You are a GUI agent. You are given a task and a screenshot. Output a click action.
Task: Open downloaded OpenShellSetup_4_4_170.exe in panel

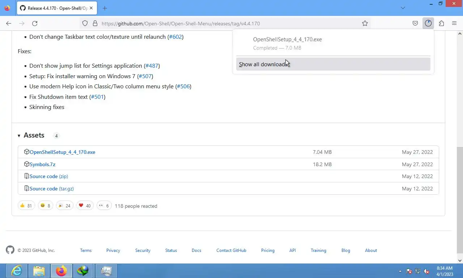point(333,43)
